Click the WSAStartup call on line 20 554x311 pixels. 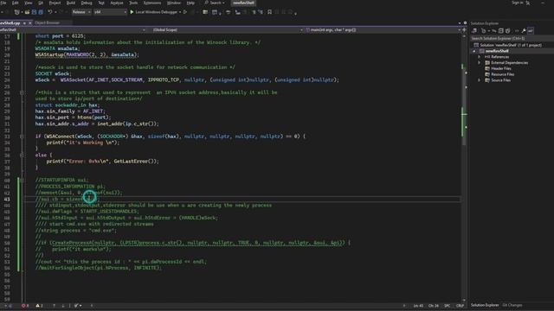[87, 55]
